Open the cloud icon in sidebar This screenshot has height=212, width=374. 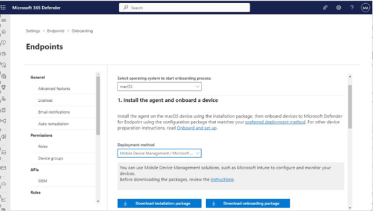4,184
